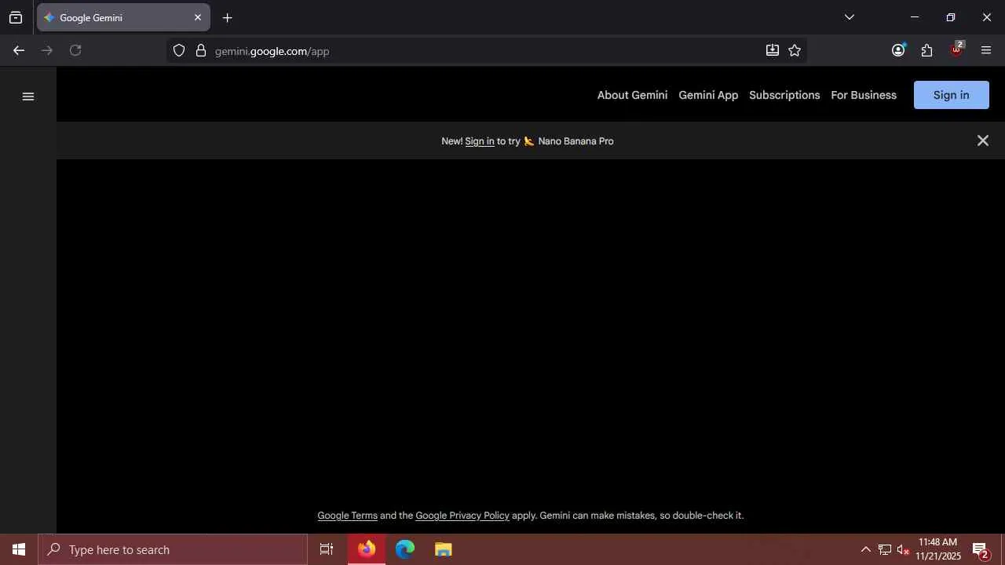Open Firefox application menu
Image resolution: width=1005 pixels, height=565 pixels.
point(986,50)
